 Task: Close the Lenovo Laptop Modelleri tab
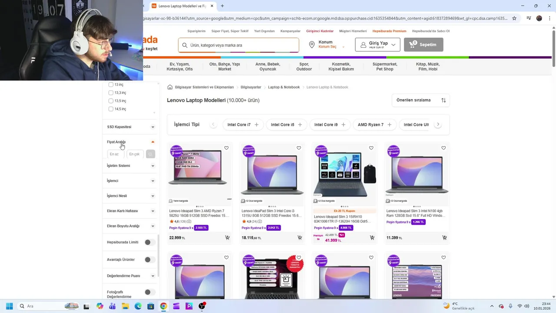[x=212, y=6]
